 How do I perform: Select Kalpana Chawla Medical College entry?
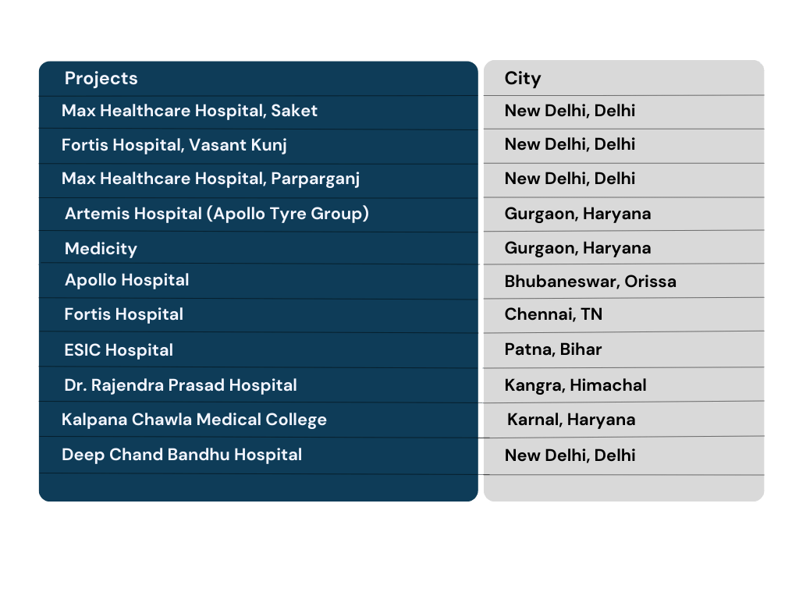(x=194, y=420)
